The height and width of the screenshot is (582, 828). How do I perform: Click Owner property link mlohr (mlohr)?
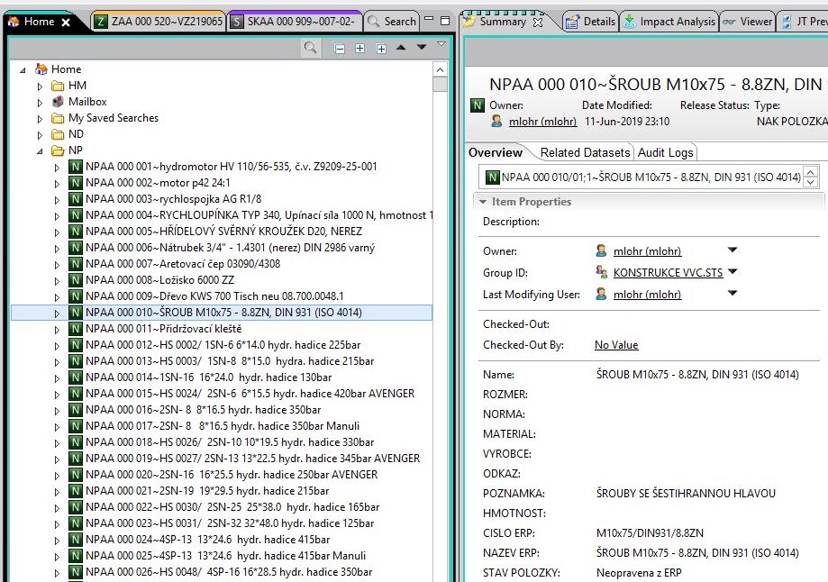click(647, 251)
